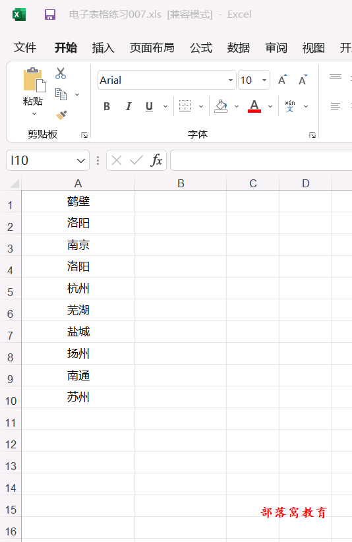Viewport: 352px width, 542px height.
Task: Increase font size with the larger A icon
Action: click(x=283, y=80)
